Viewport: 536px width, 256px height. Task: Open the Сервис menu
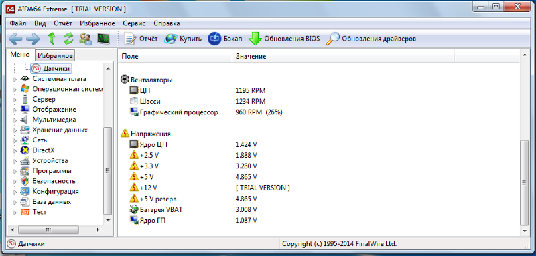135,23
